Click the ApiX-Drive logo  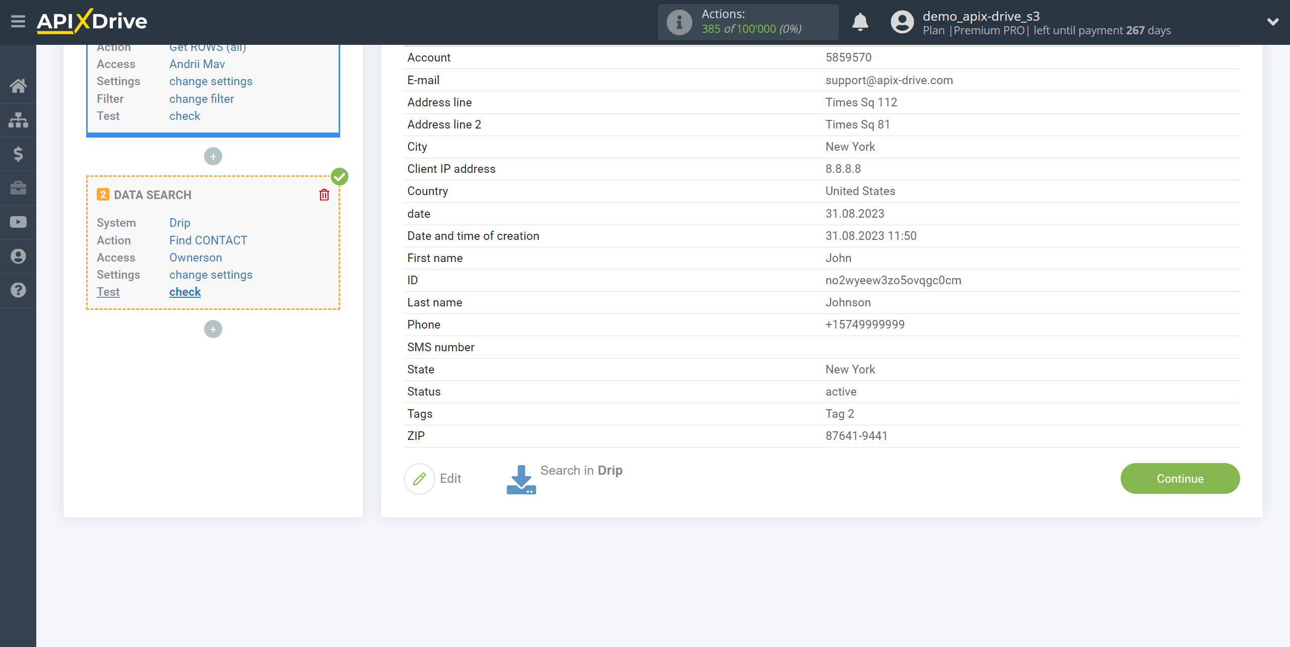point(92,21)
